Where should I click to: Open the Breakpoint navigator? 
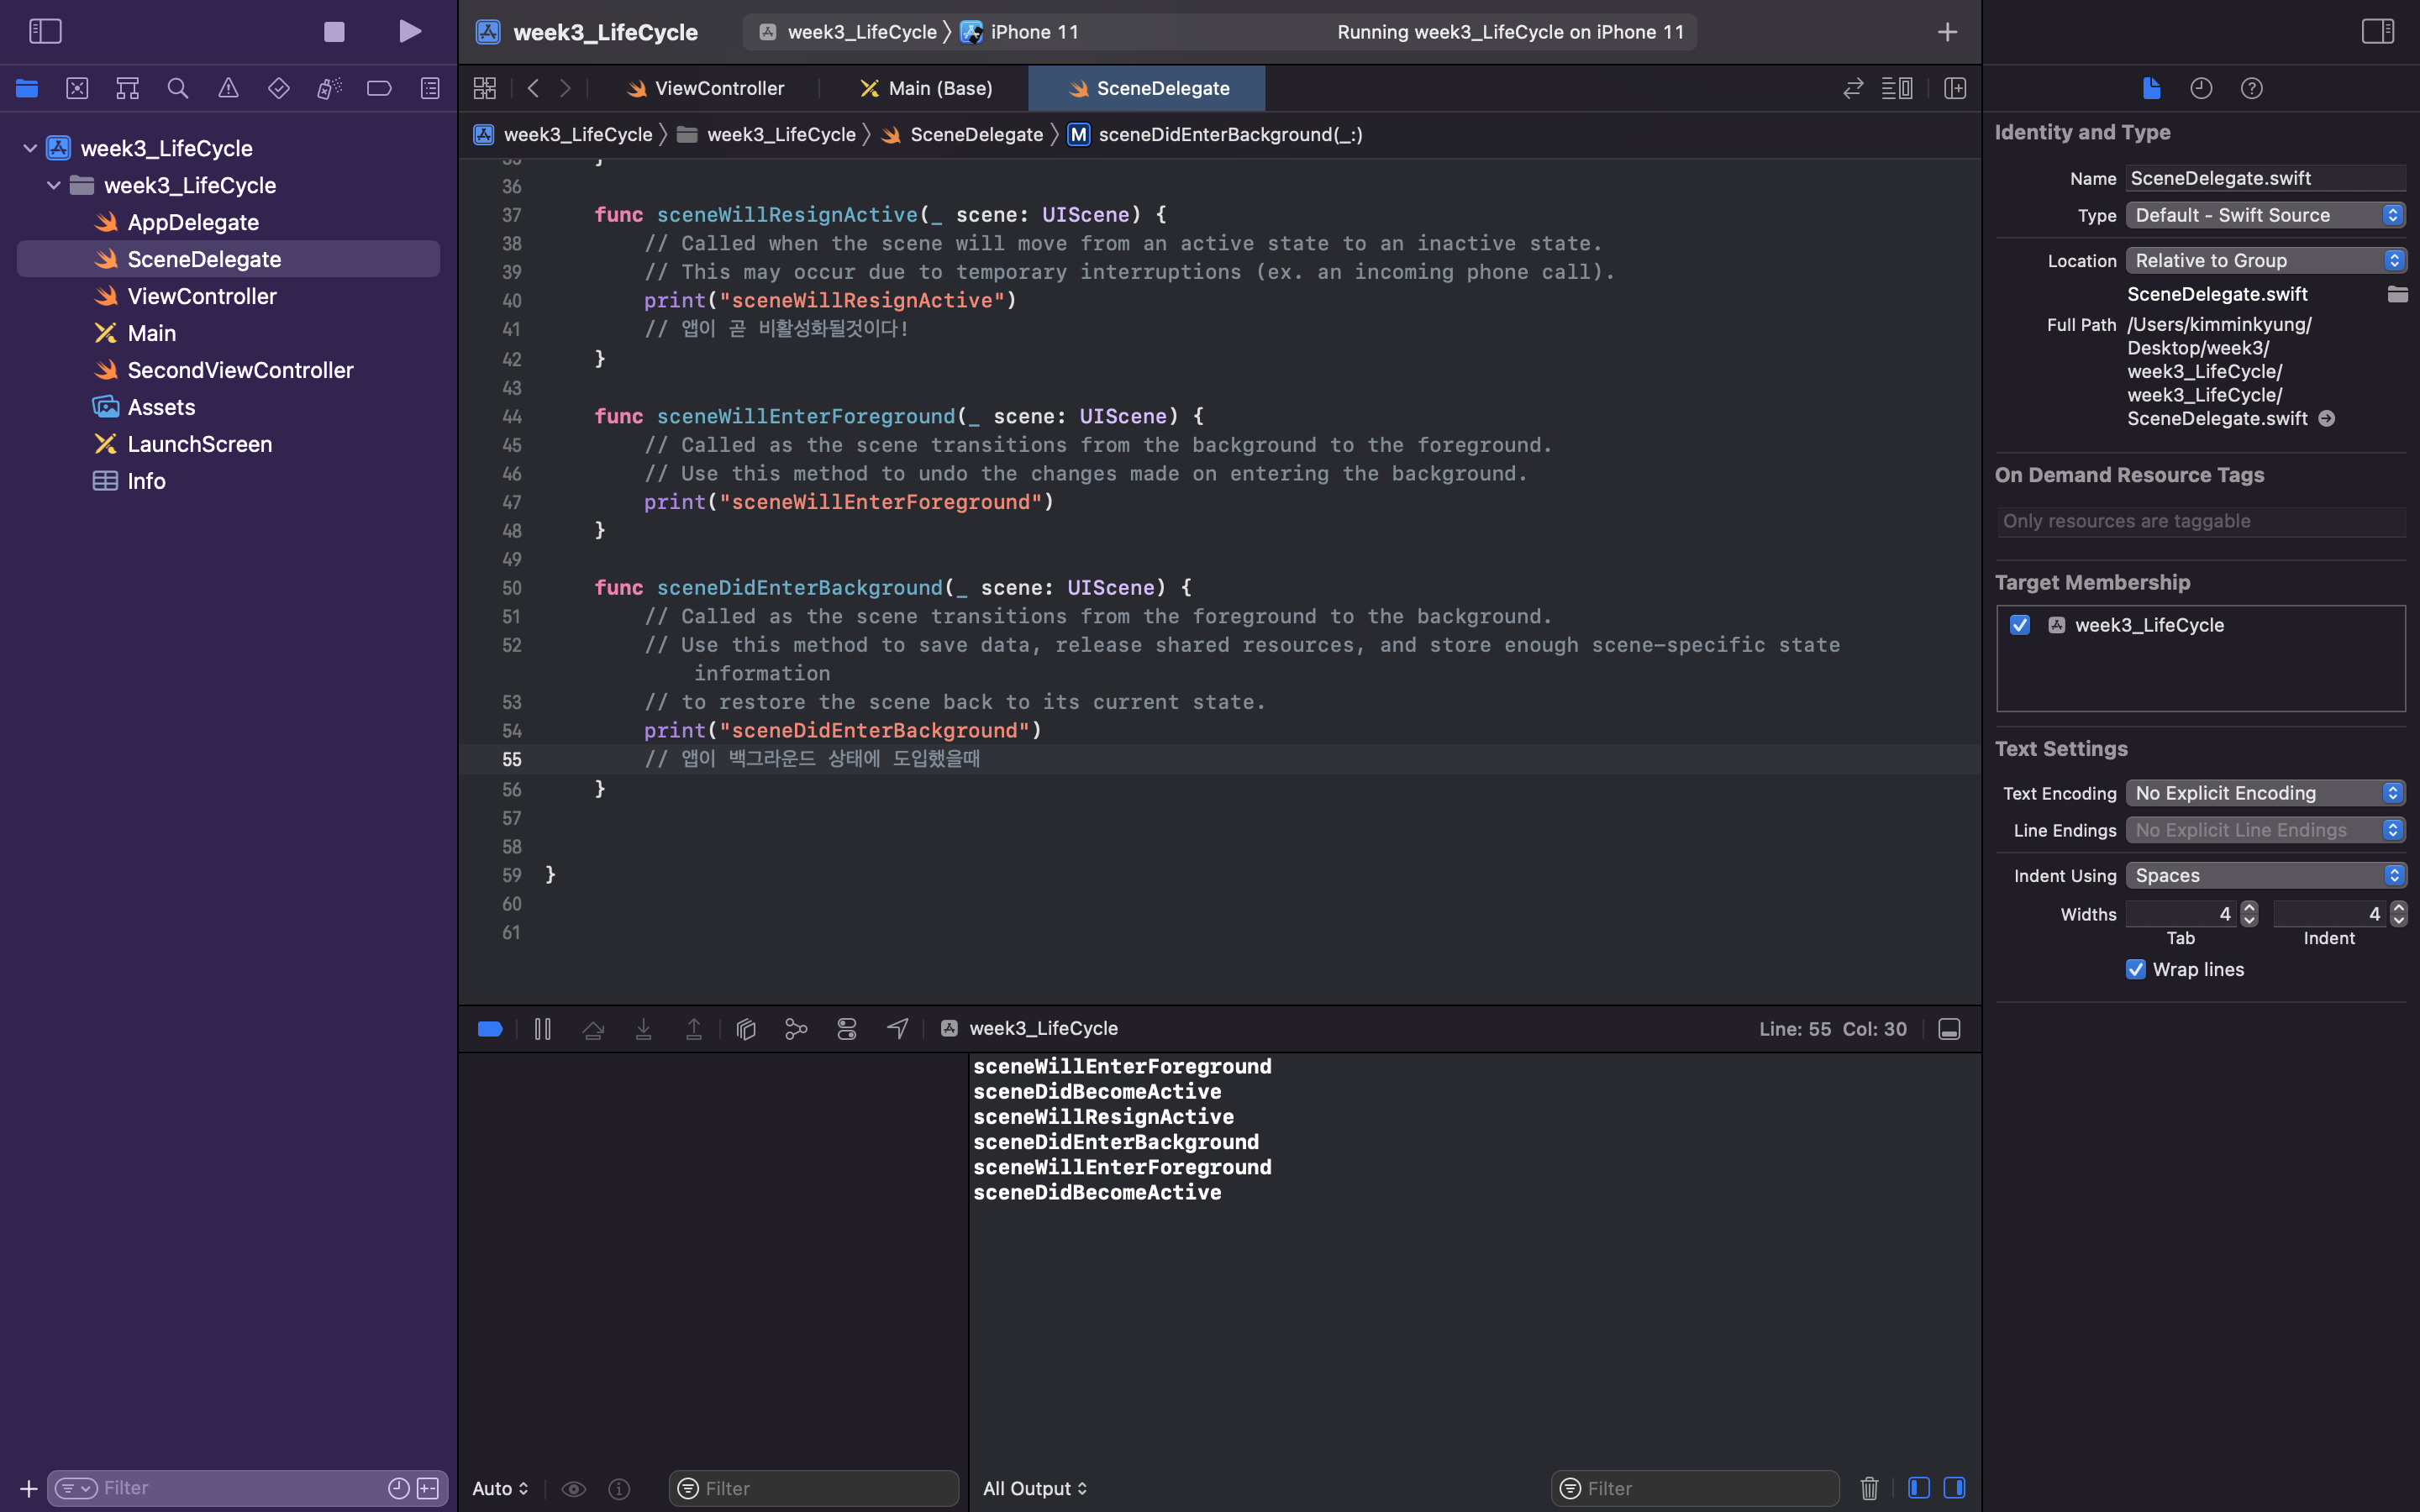click(379, 88)
